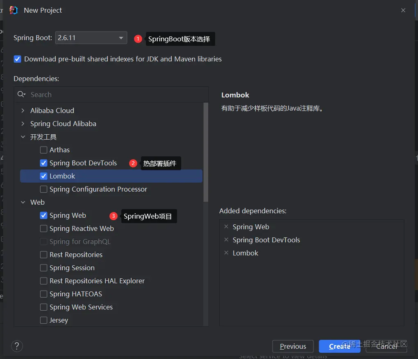Uncheck Spring Boot DevTools dependency
Image resolution: width=418 pixels, height=359 pixels.
tap(43, 163)
